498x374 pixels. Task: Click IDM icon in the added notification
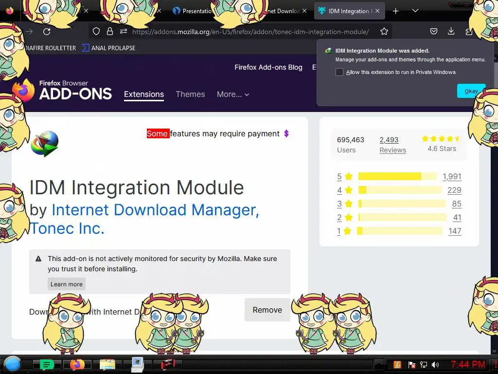pyautogui.click(x=329, y=51)
